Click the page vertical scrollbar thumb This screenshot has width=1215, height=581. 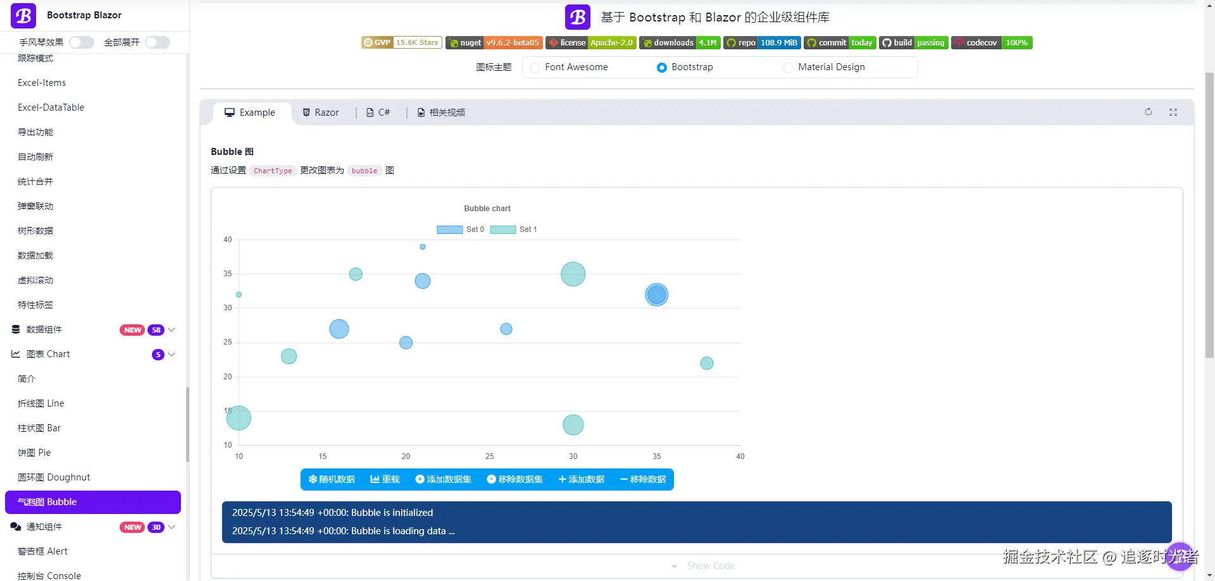click(1209, 215)
